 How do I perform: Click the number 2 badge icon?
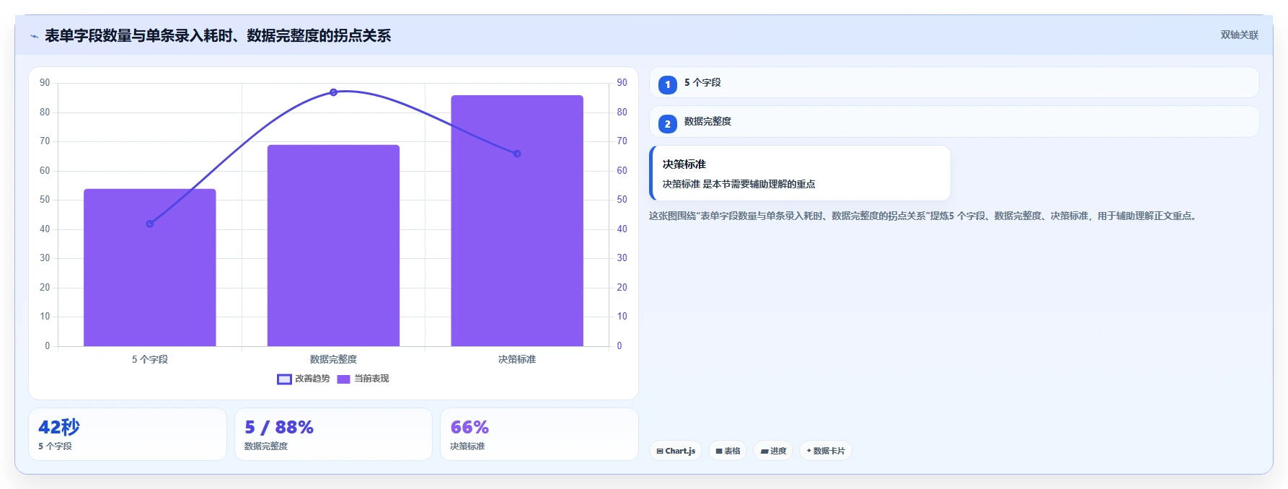(x=668, y=124)
